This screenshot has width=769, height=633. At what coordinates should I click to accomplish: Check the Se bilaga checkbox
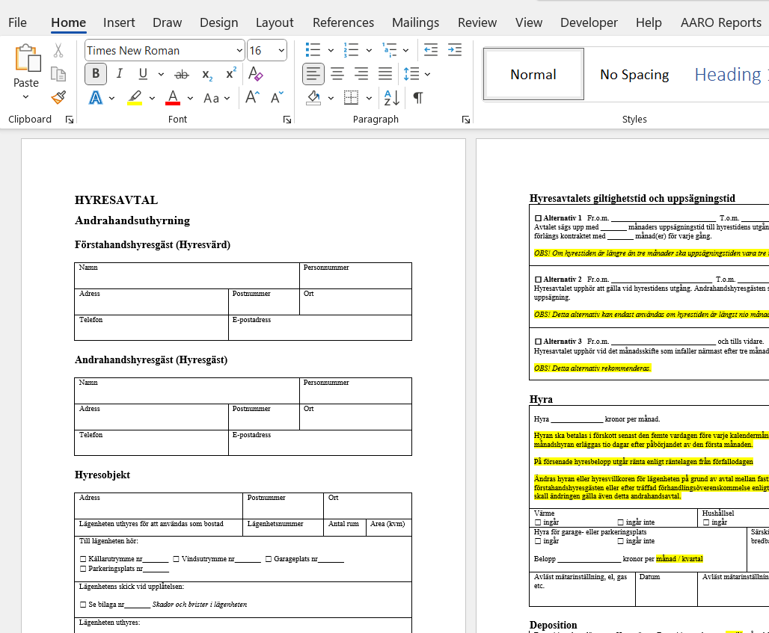(83, 605)
